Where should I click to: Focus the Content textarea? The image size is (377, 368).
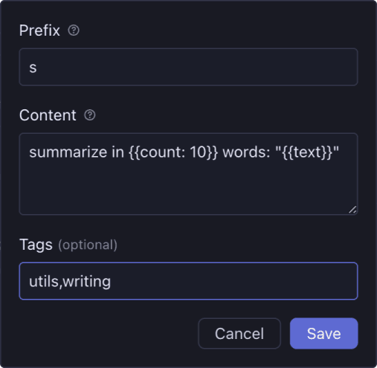point(188,174)
